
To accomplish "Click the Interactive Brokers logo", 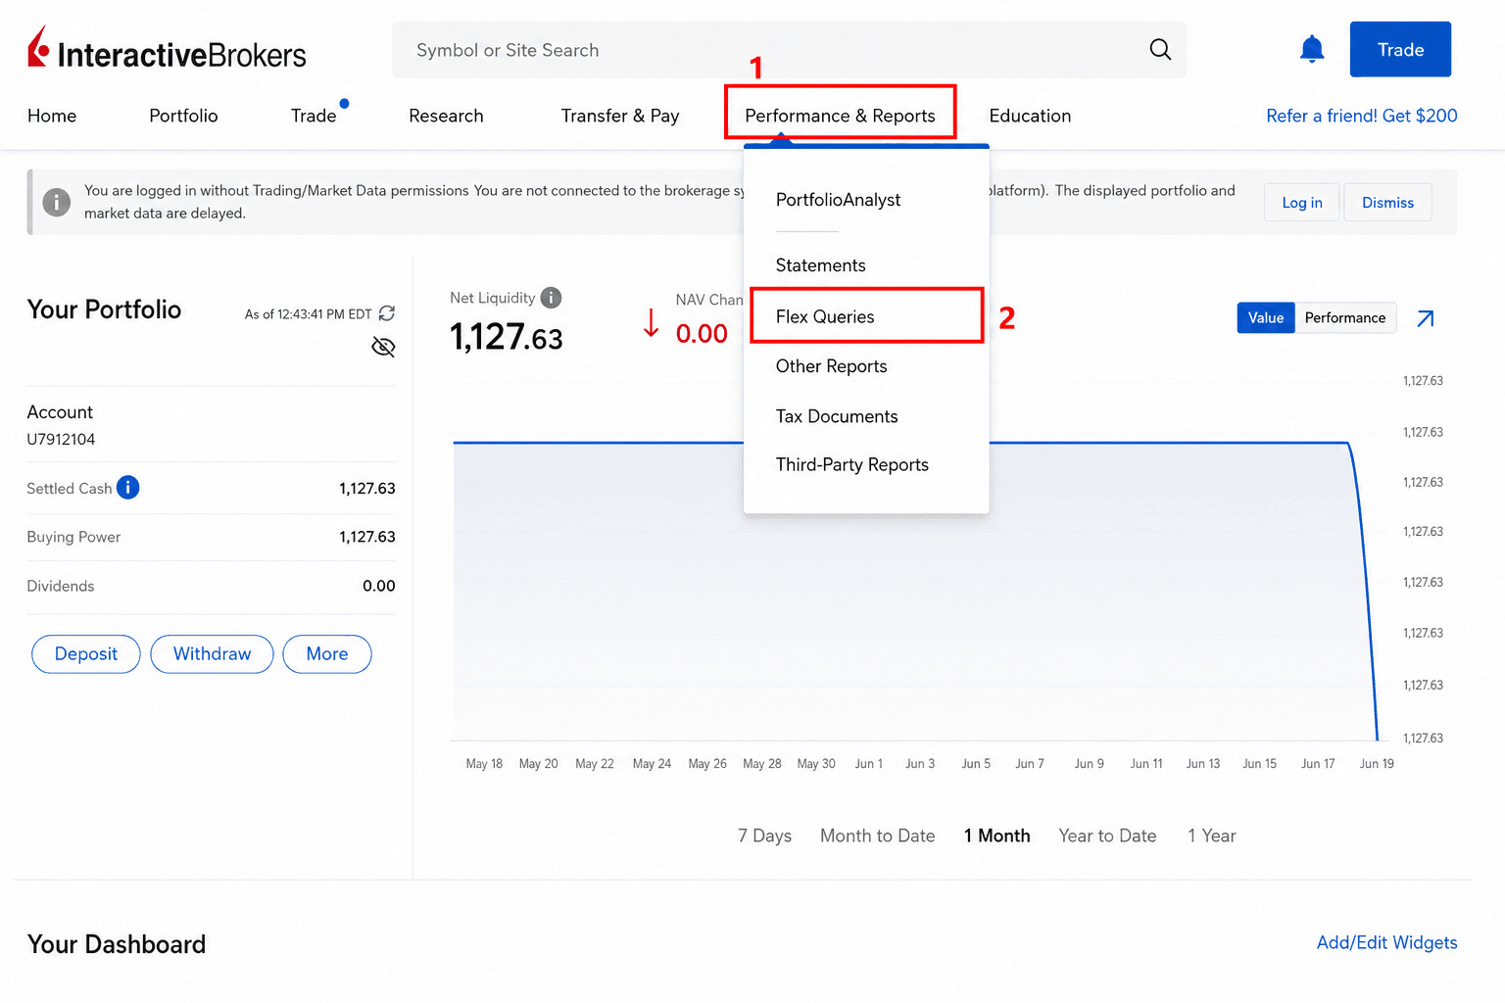I will point(167,49).
